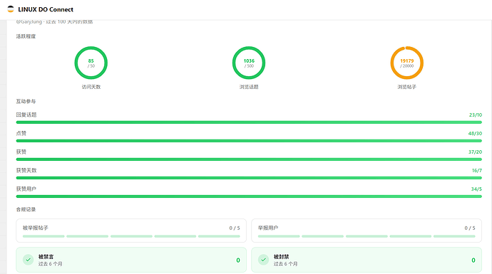Click the 浏览帖子 label
This screenshot has width=492, height=274.
point(407,87)
